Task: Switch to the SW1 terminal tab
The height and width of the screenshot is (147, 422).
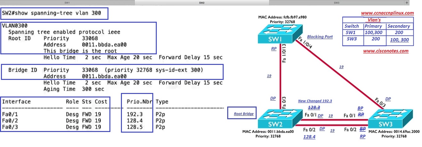Action: [67, 2]
